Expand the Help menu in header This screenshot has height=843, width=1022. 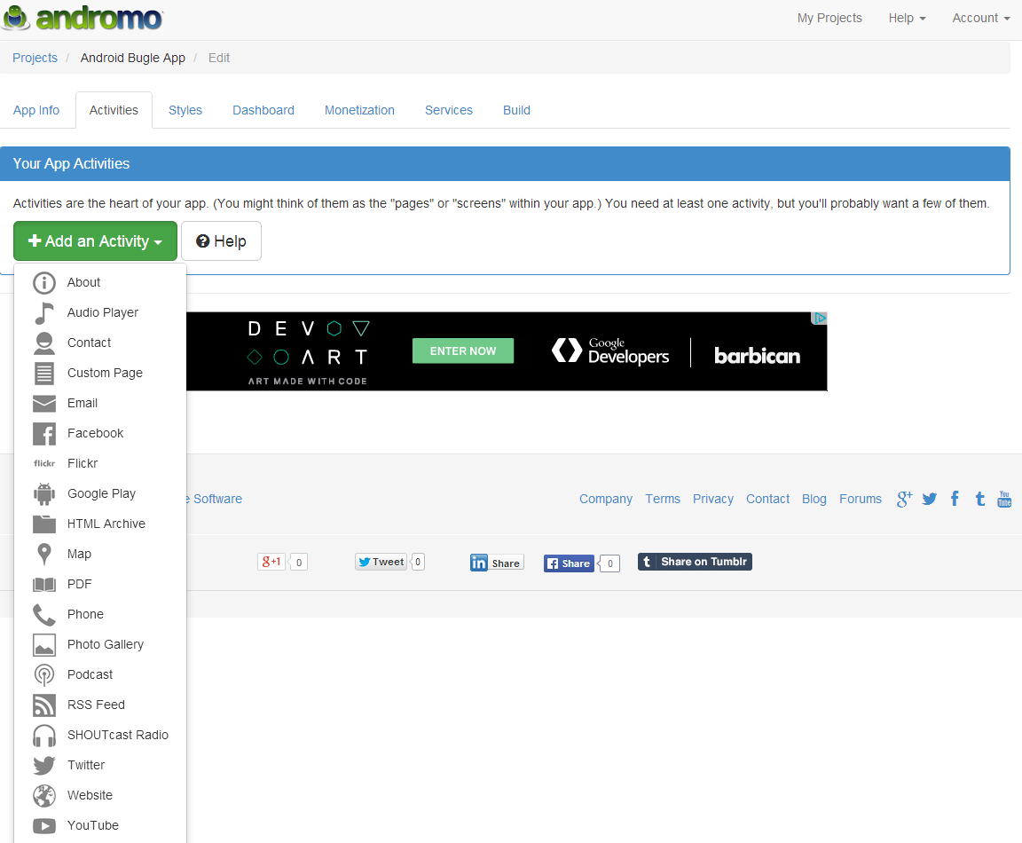908,19
